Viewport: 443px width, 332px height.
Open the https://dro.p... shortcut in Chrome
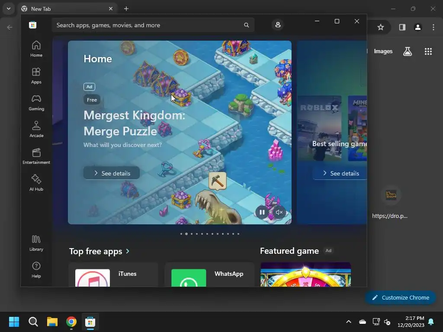[391, 202]
